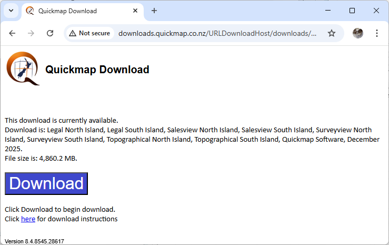Click the Quickmap logo image

tap(23, 68)
